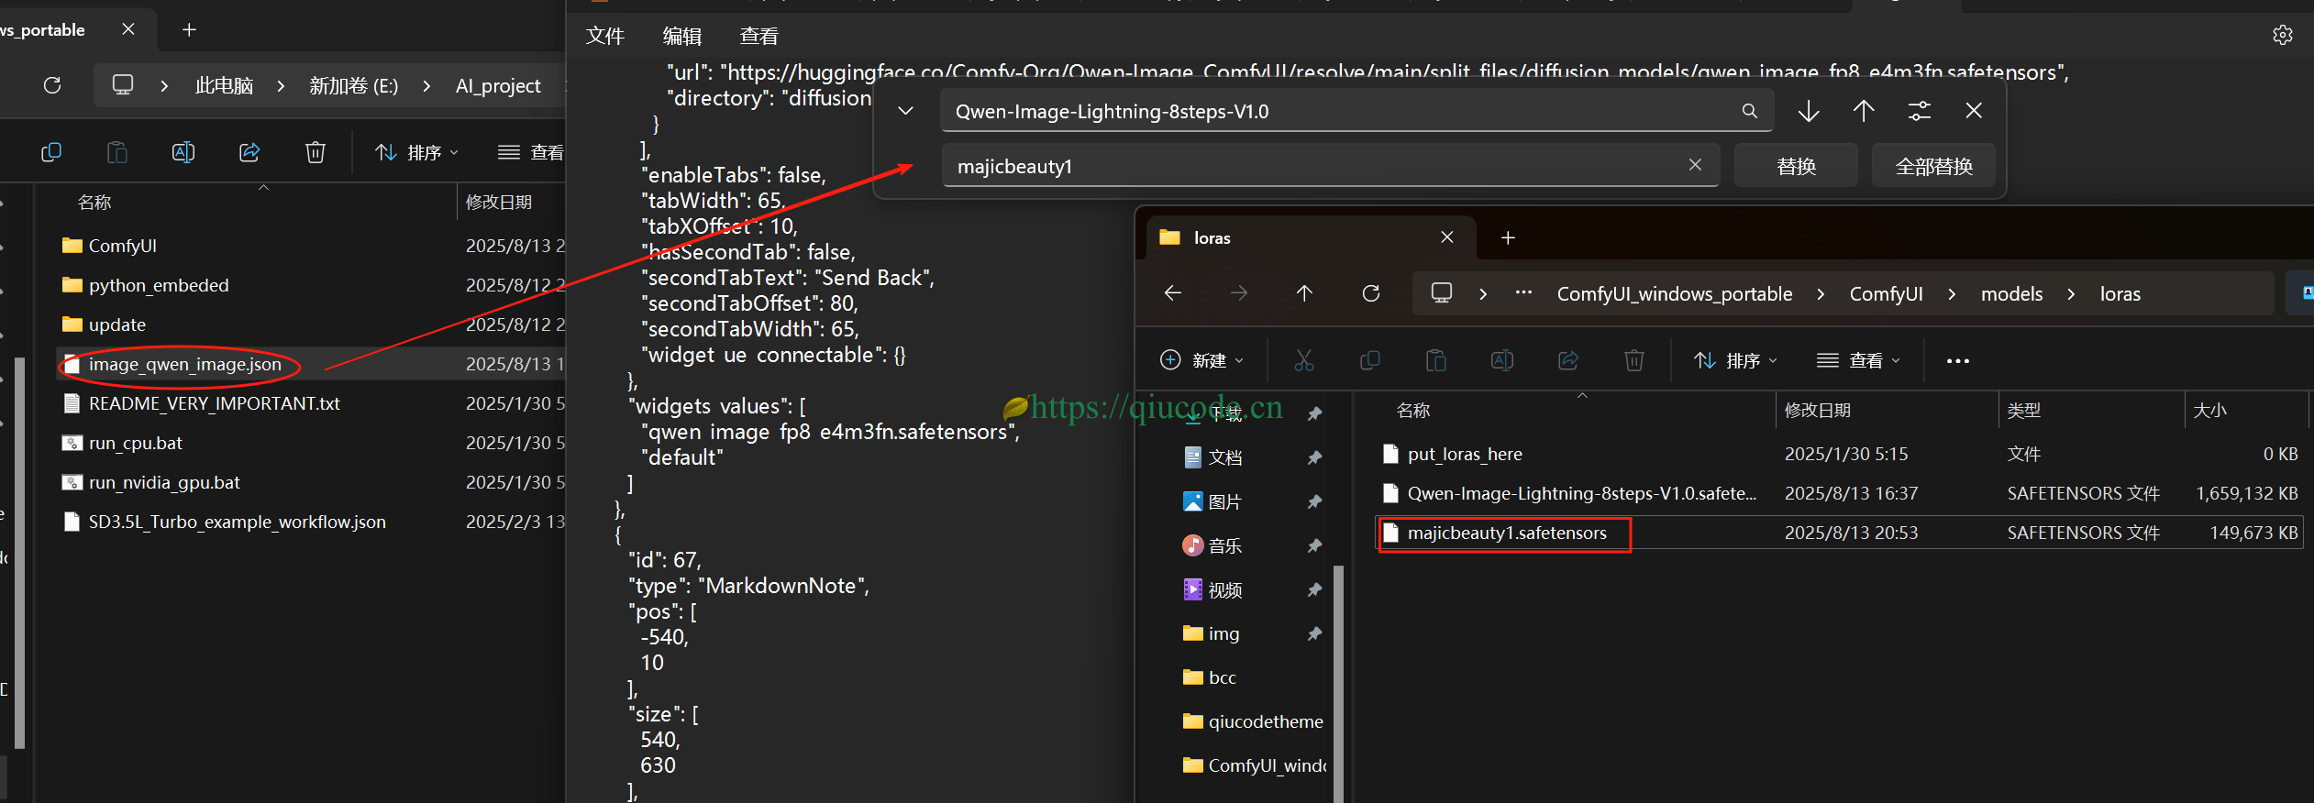Click 全部替换 replace all button
The height and width of the screenshot is (803, 2314).
point(1933,166)
